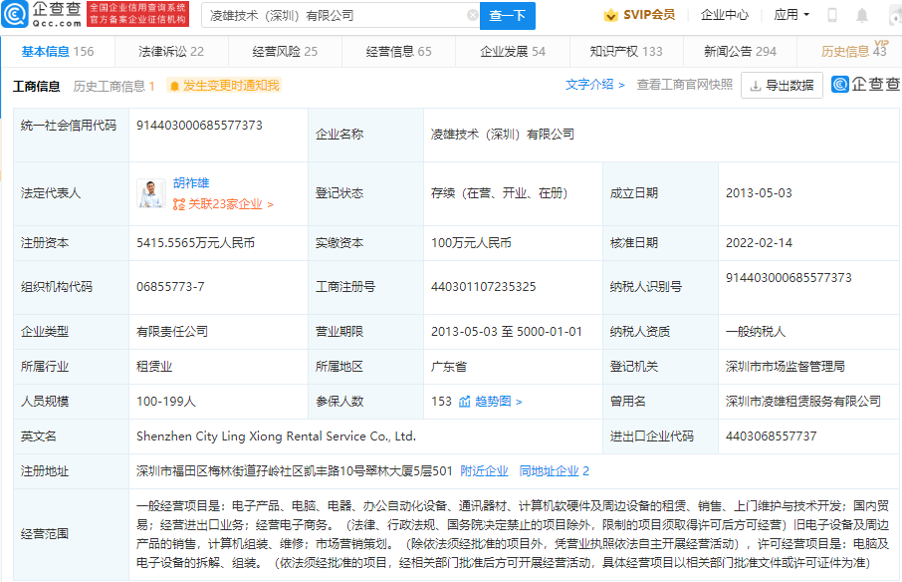Click the bell icon beside 发生变更时通知我
This screenshot has width=902, height=582.
(x=174, y=86)
